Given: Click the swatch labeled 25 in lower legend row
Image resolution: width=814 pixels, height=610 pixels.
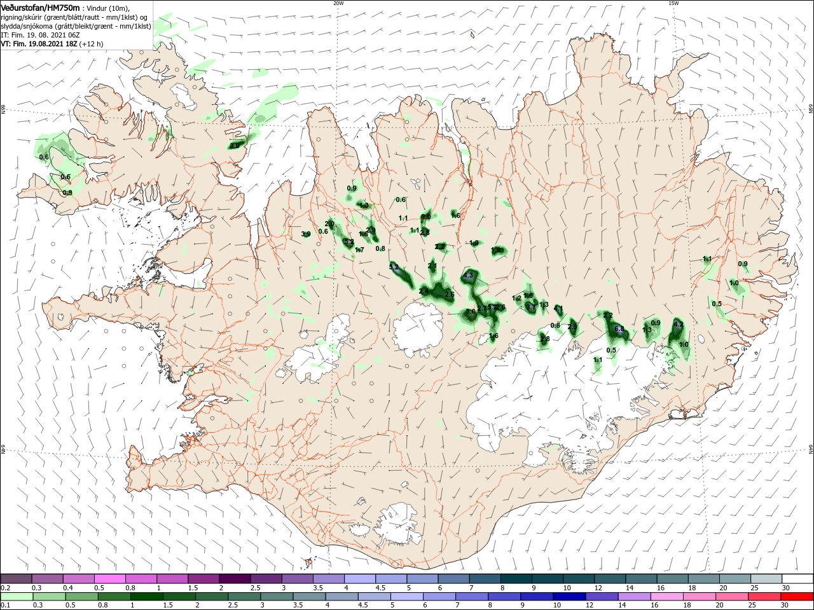Looking at the screenshot, I should click(x=764, y=597).
